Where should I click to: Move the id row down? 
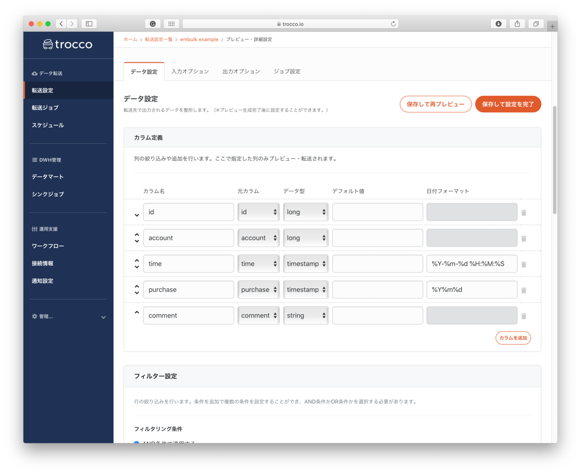pos(137,215)
